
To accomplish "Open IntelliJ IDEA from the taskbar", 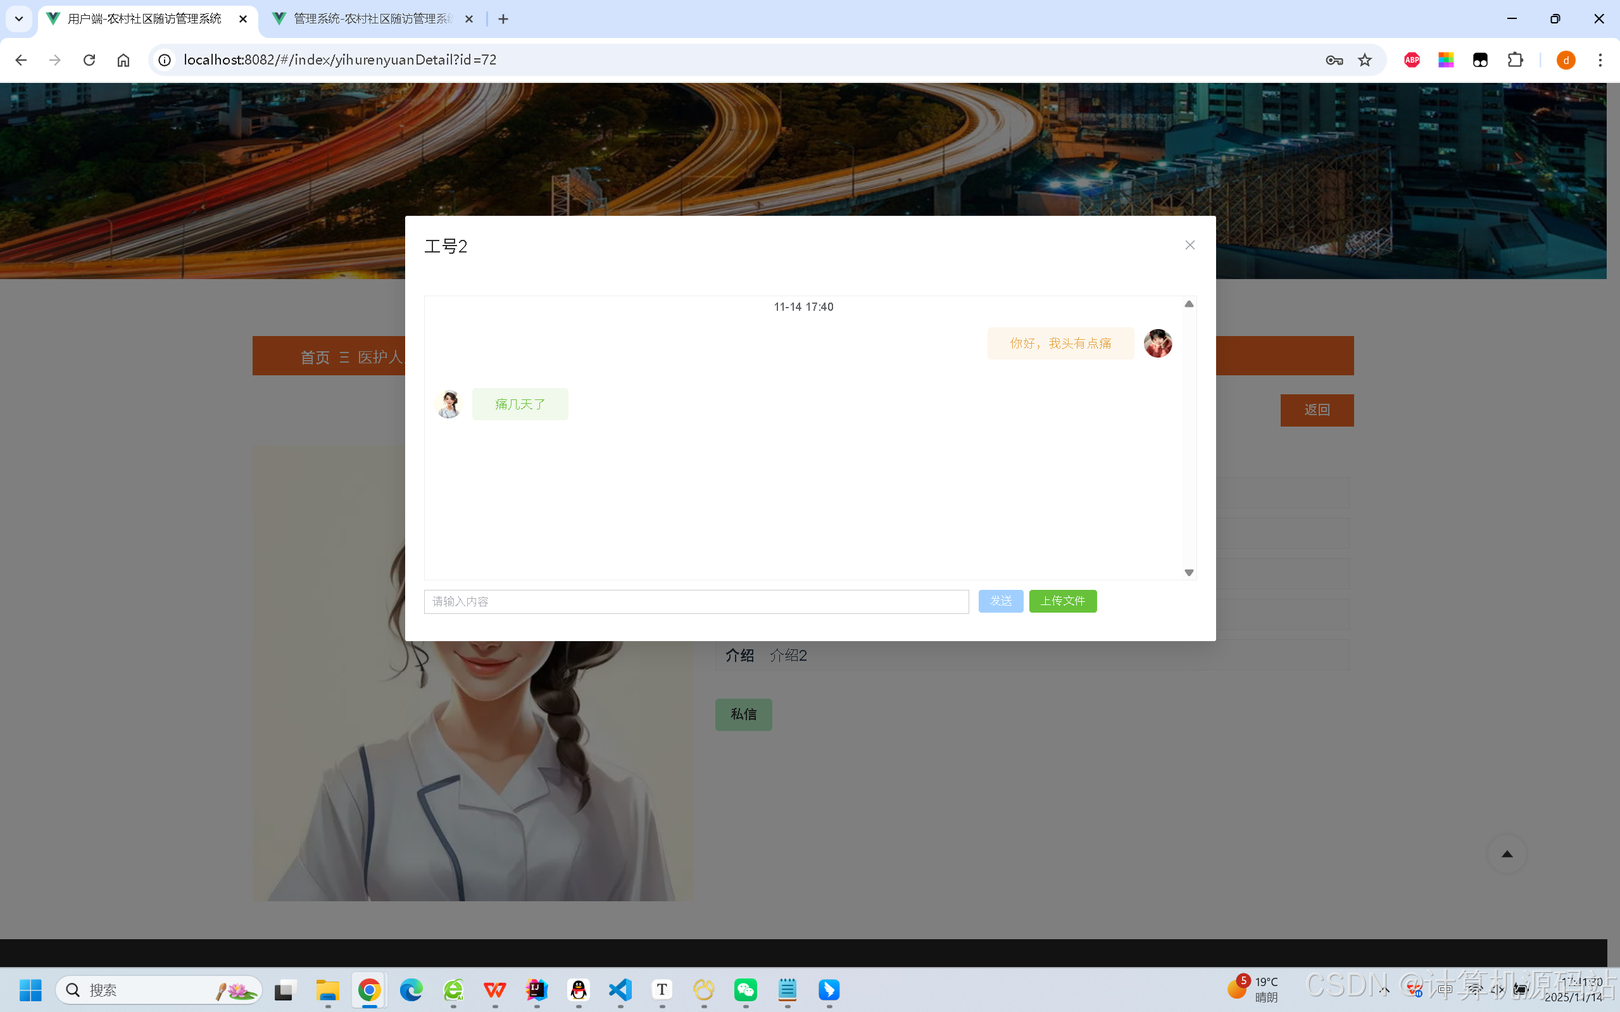I will [x=536, y=990].
